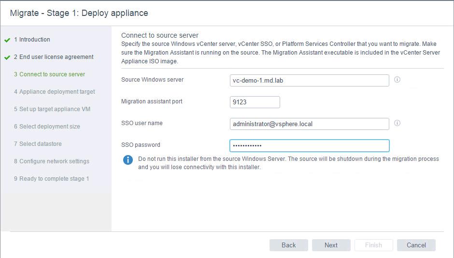The image size is (454, 258).
Task: Click green checkmark next to Introduction
Action: [x=7, y=40]
